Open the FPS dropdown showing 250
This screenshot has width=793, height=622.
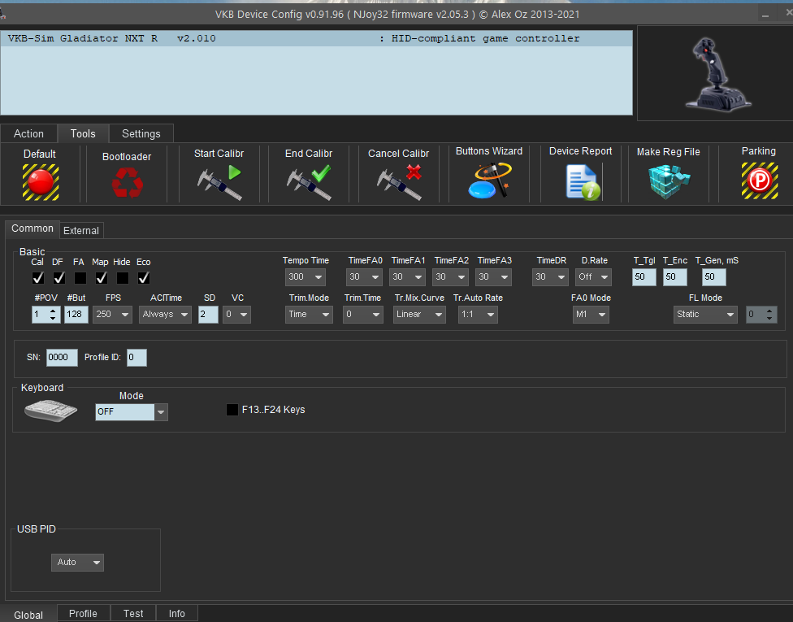(x=112, y=315)
